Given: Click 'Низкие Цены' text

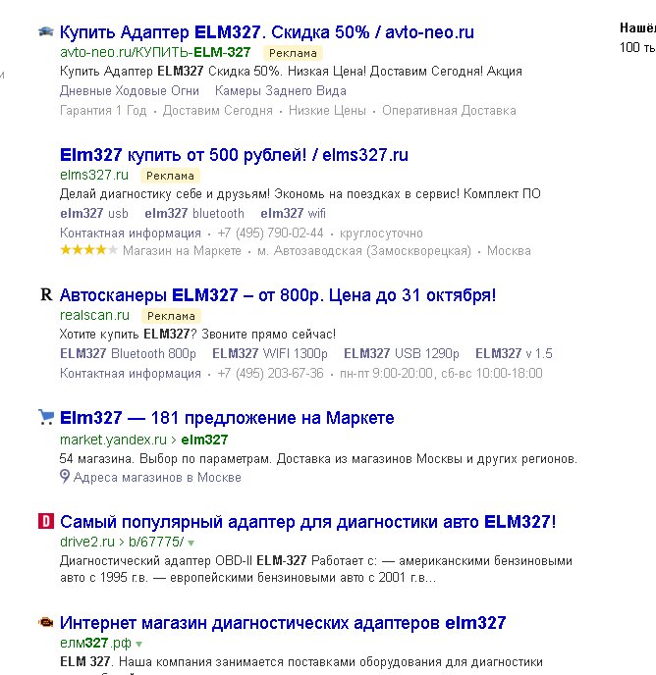Looking at the screenshot, I should pos(327,111).
